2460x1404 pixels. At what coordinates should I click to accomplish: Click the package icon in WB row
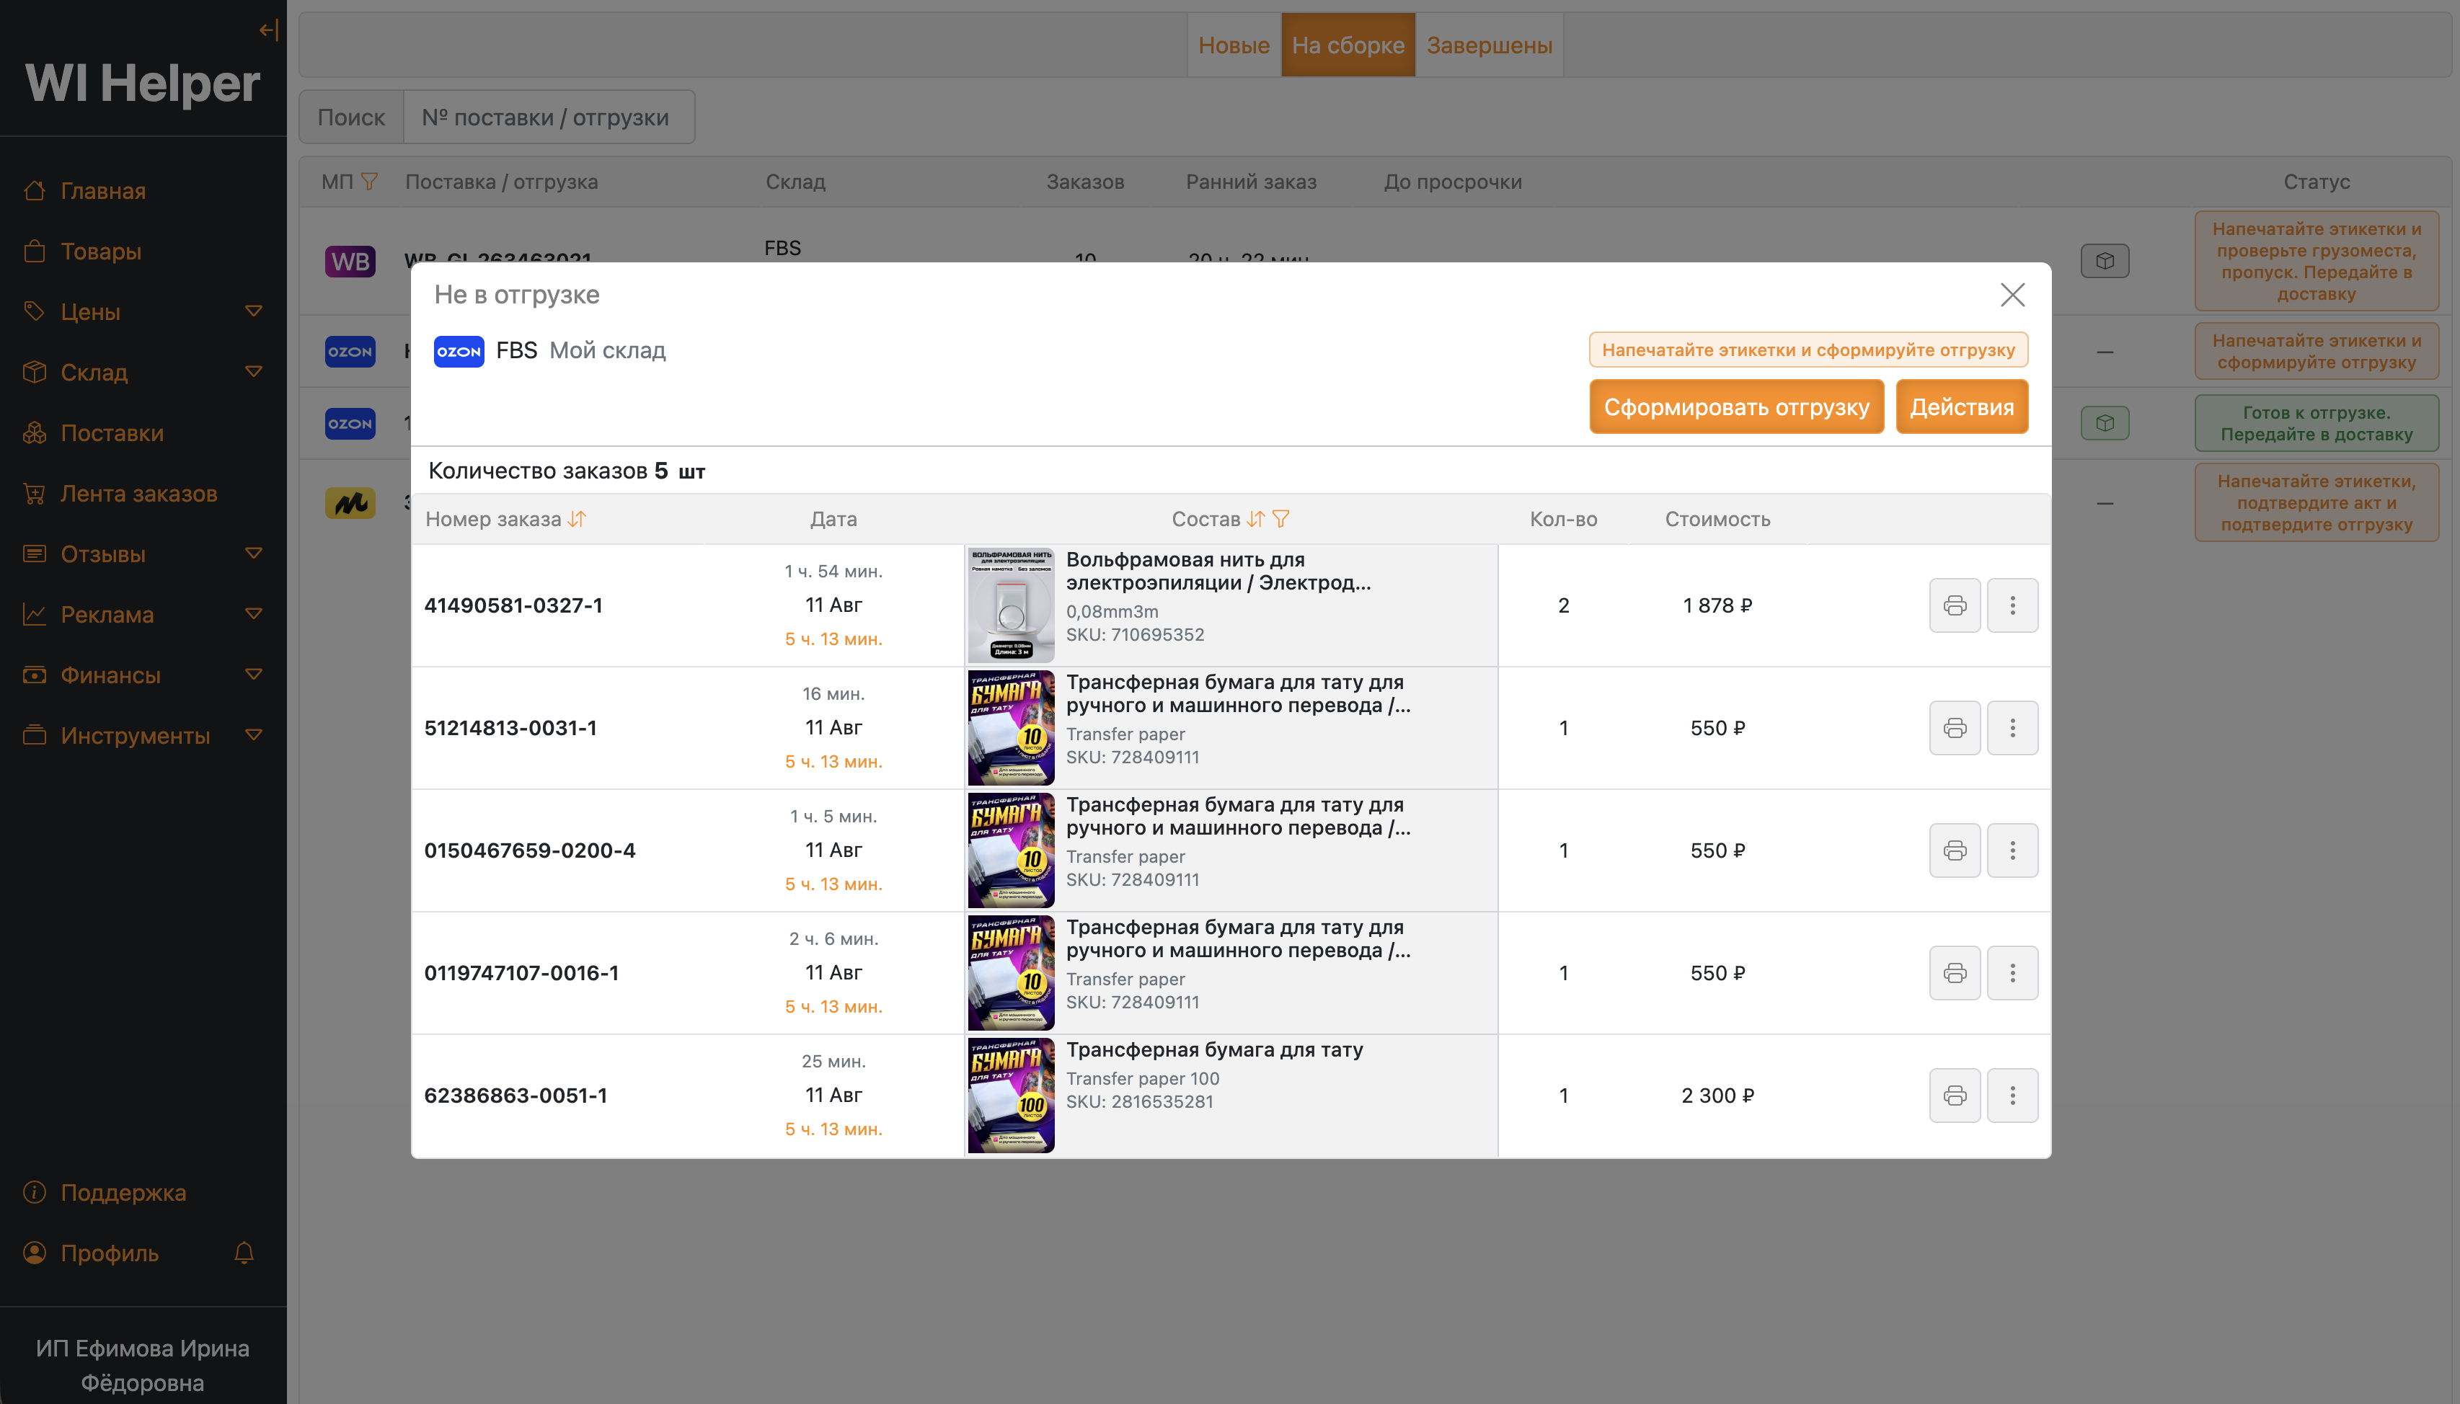(2104, 262)
